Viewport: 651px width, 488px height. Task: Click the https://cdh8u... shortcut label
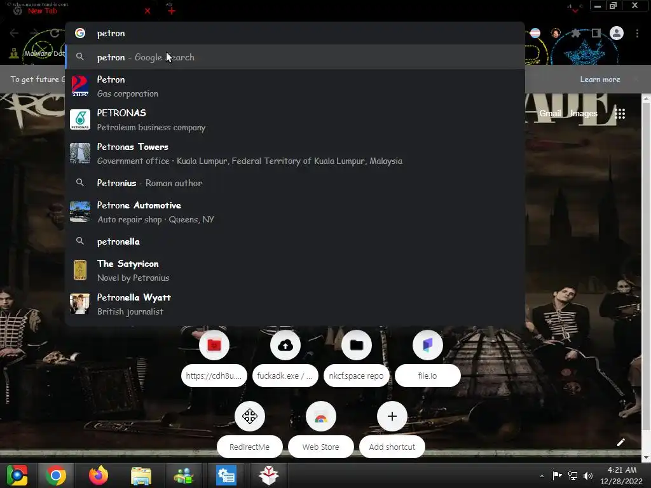[x=214, y=376]
